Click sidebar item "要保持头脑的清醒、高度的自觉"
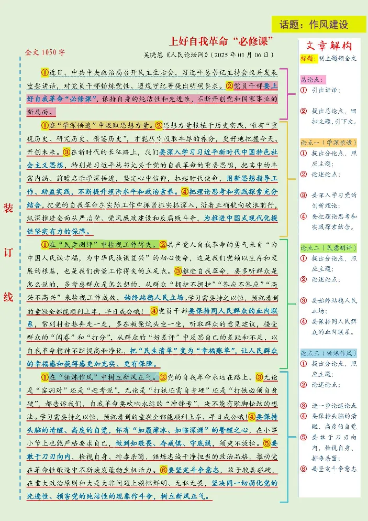 point(334,421)
